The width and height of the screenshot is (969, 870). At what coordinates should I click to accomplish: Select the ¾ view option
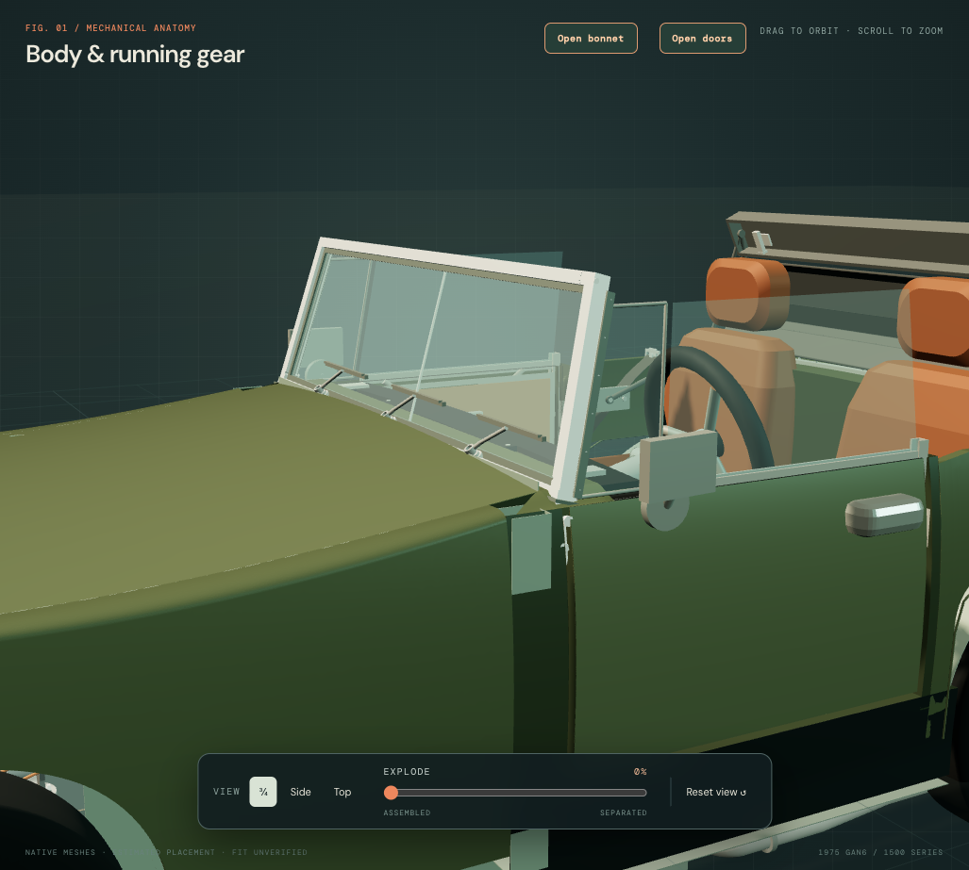(x=263, y=792)
